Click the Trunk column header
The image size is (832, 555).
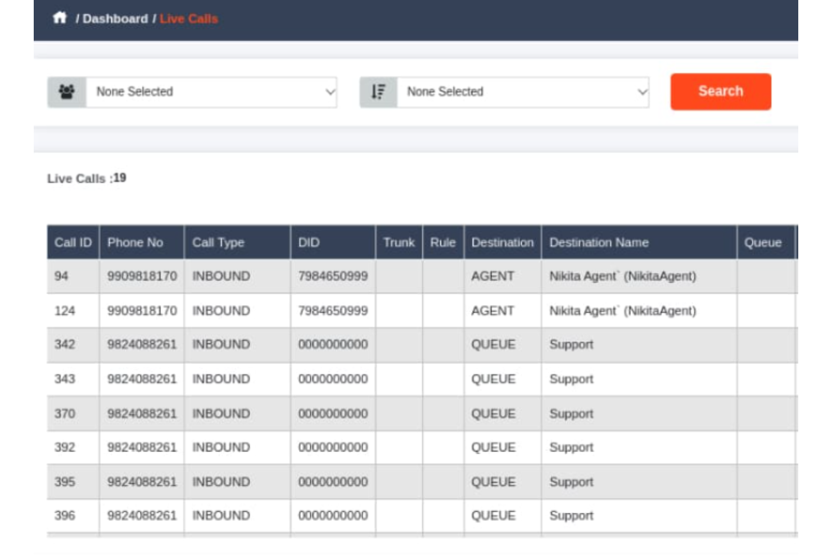pyautogui.click(x=399, y=242)
